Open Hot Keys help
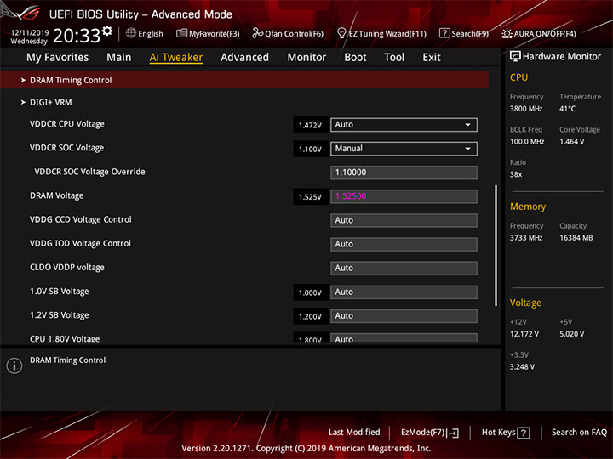This screenshot has width=613, height=459. 506,433
